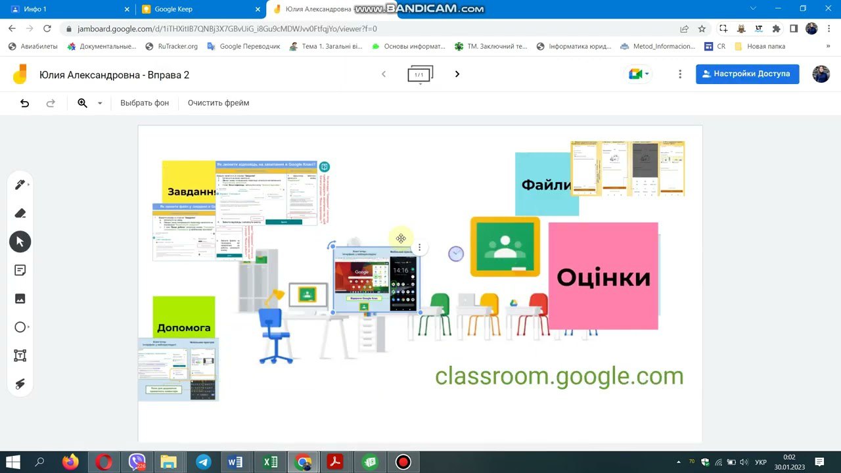The image size is (841, 473).
Task: Undo the last action
Action: (x=25, y=103)
